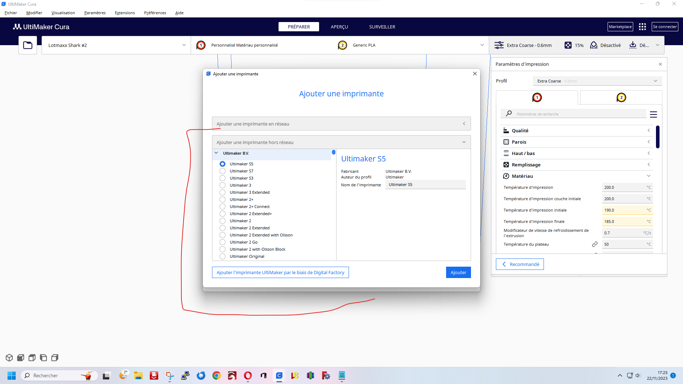Screen dimensions: 683x384
Task: Select Ultimaker 3 Extended radio button
Action: tap(222, 192)
